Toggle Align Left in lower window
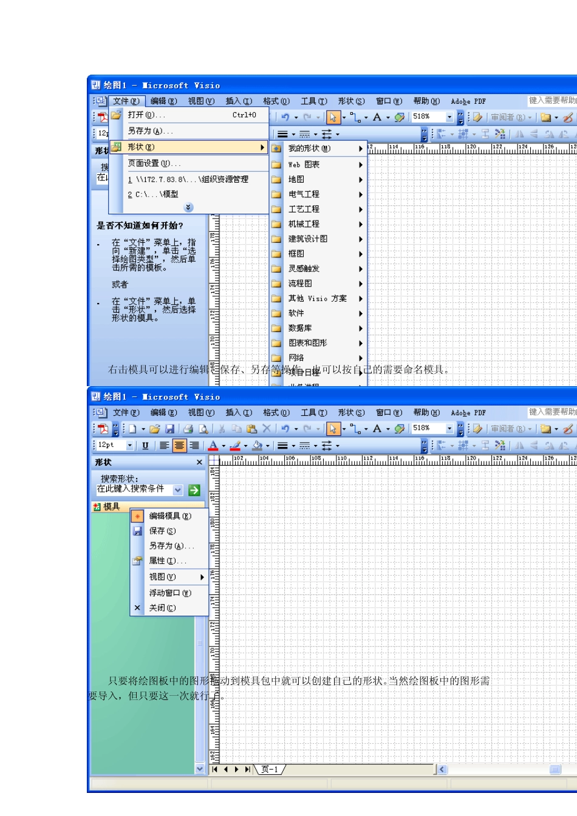This screenshot has height=816, width=577. pyautogui.click(x=164, y=446)
